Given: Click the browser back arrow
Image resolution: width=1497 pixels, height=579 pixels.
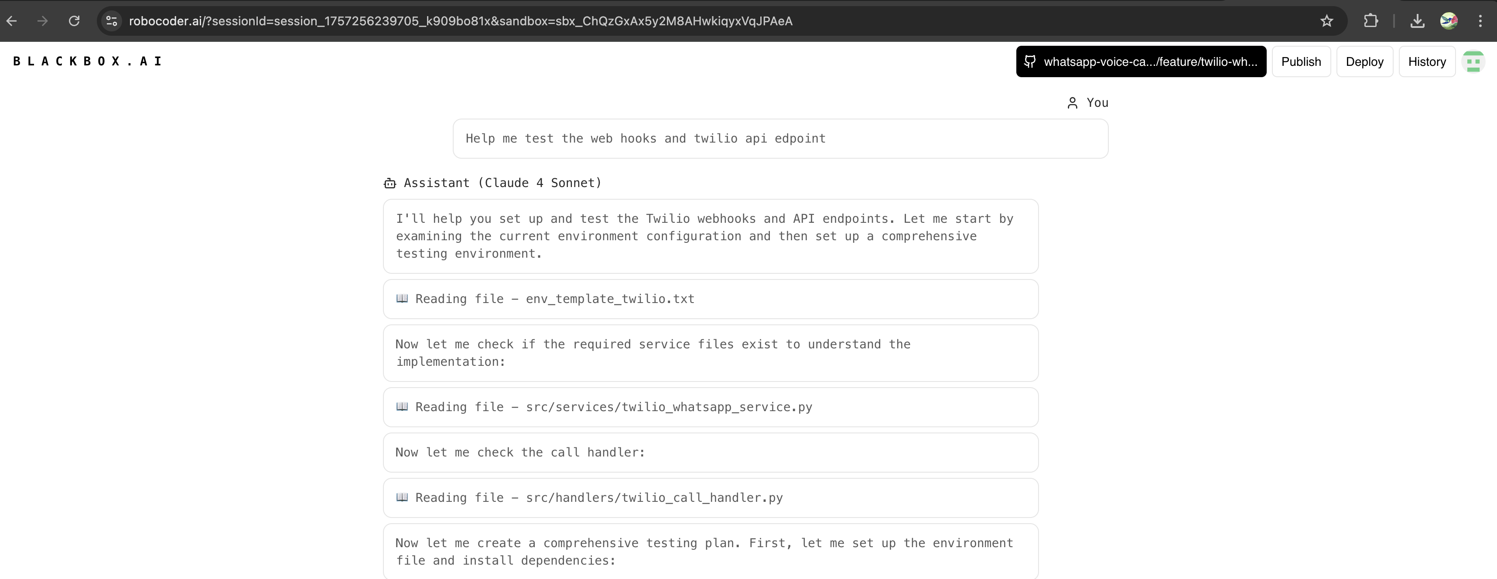Looking at the screenshot, I should click(12, 21).
